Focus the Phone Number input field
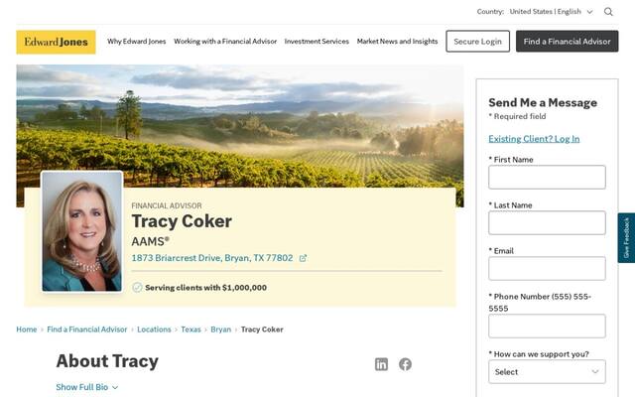The height and width of the screenshot is (397, 635). (x=547, y=326)
